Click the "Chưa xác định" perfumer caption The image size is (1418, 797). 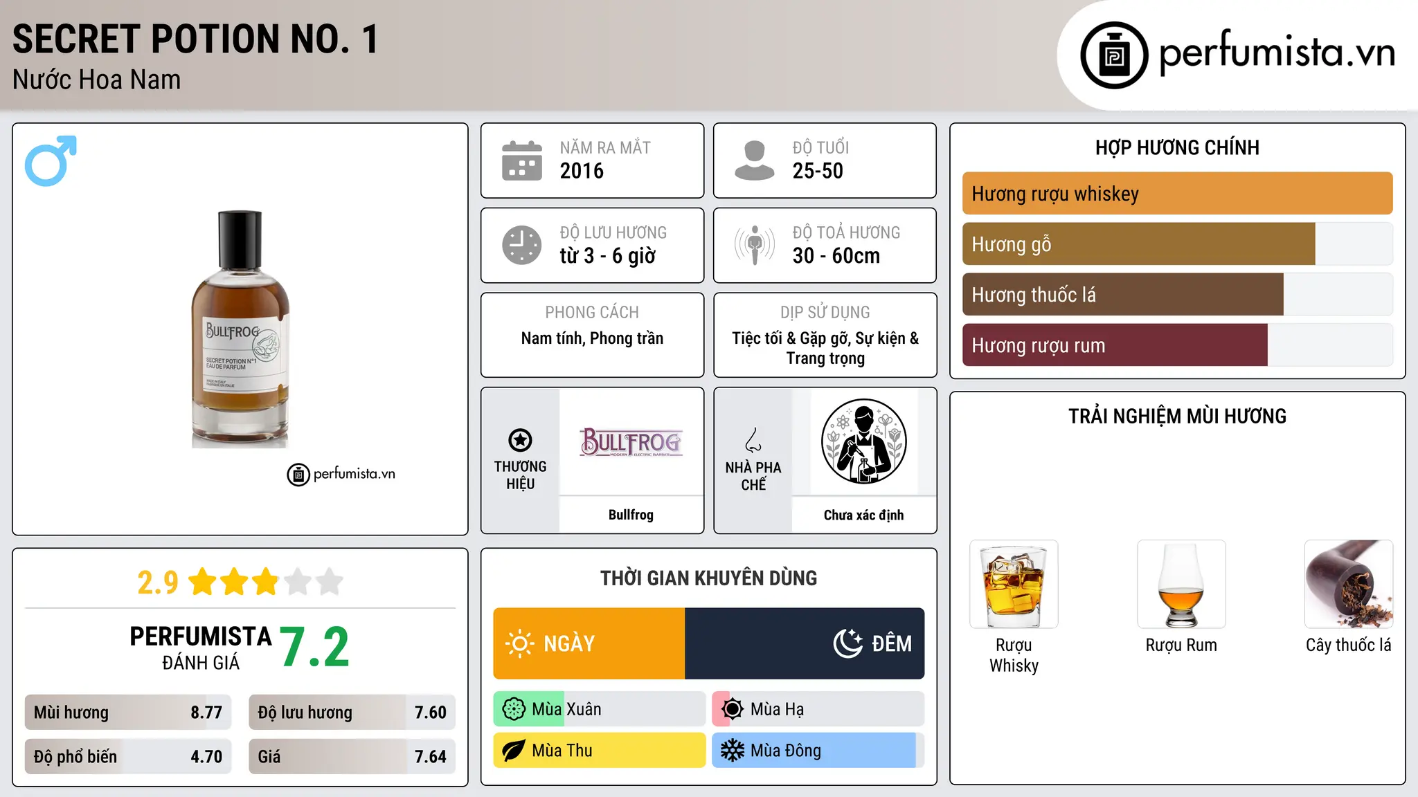(x=863, y=515)
